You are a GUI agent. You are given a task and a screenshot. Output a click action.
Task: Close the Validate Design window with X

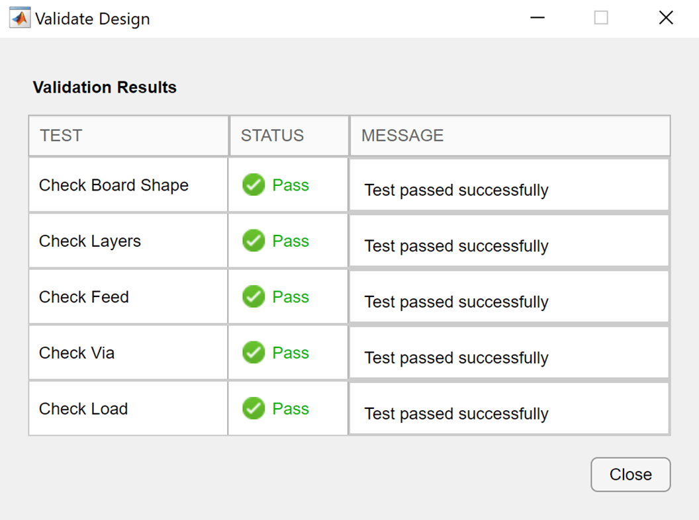click(666, 18)
